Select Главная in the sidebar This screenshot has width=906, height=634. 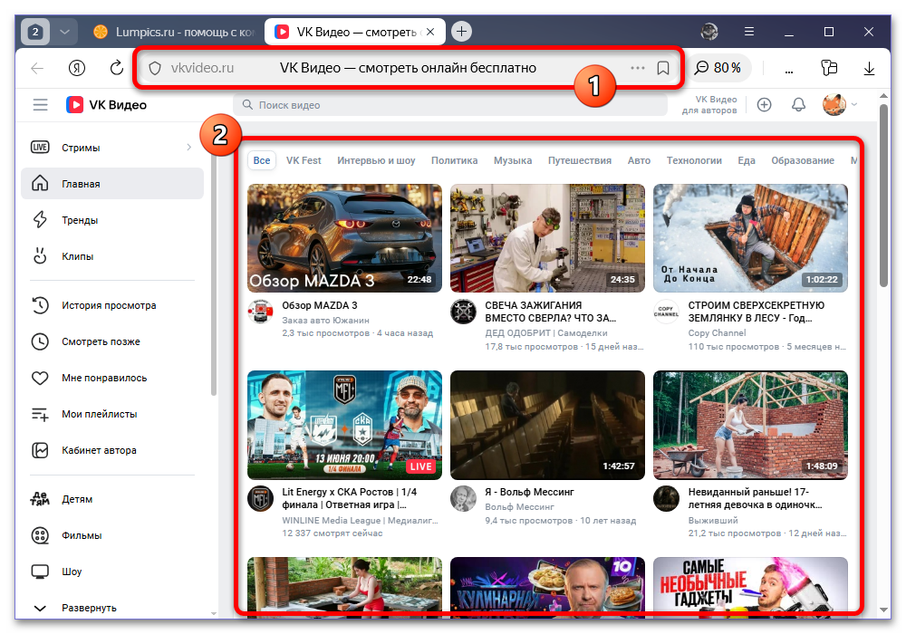pos(112,184)
